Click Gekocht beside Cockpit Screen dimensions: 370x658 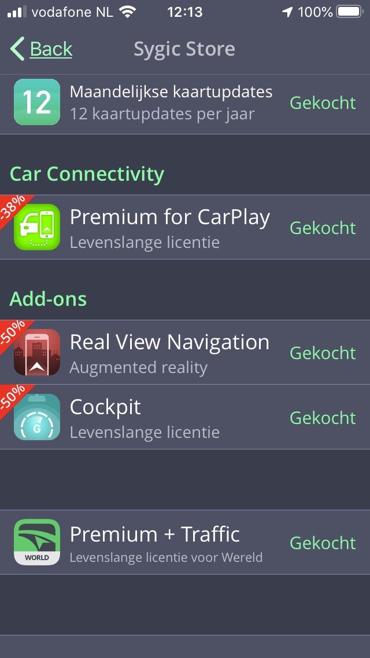tap(323, 418)
